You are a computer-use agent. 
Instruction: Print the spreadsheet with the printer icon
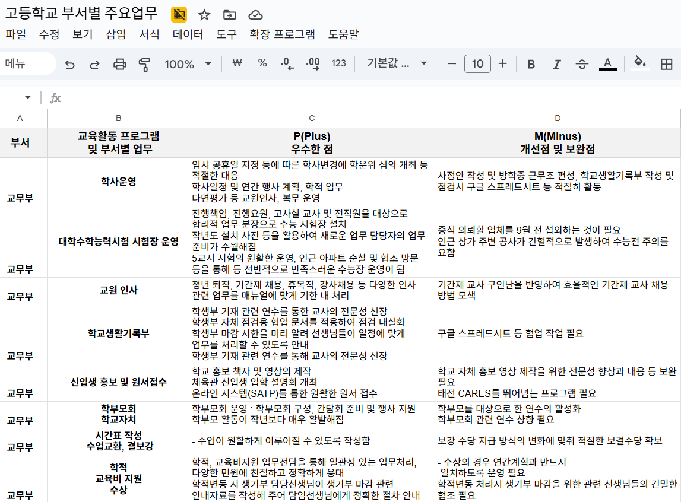[x=119, y=64]
